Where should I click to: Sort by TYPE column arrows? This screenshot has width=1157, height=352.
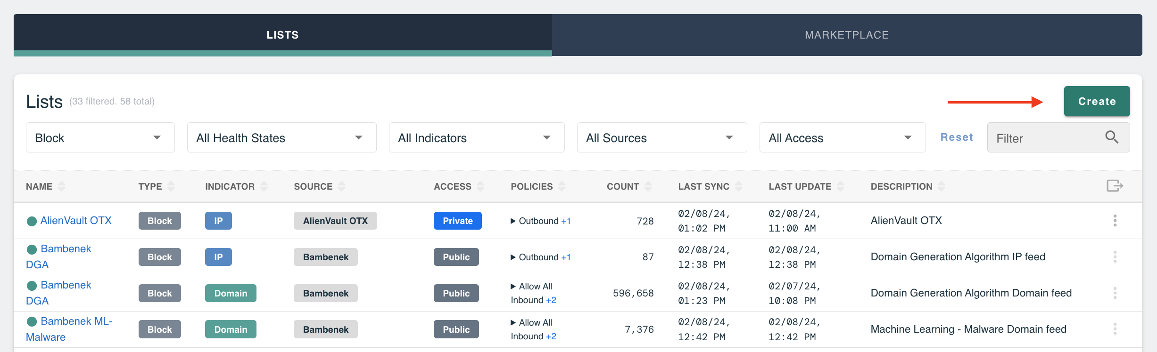(x=171, y=186)
